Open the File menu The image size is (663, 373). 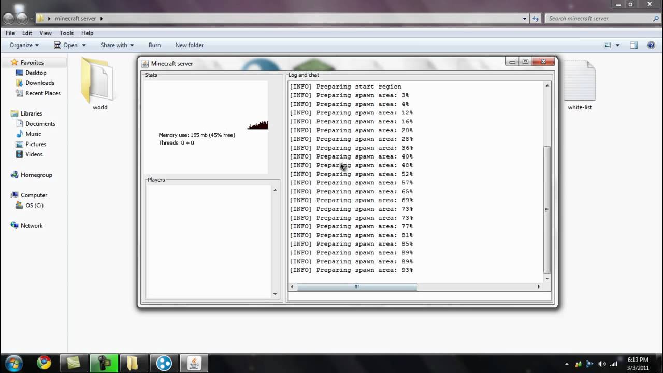[10, 33]
